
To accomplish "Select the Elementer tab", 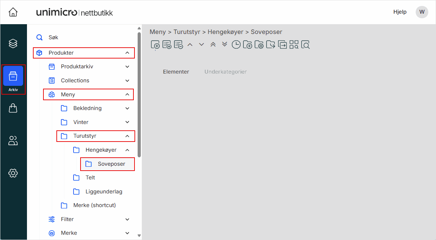I will [x=176, y=72].
